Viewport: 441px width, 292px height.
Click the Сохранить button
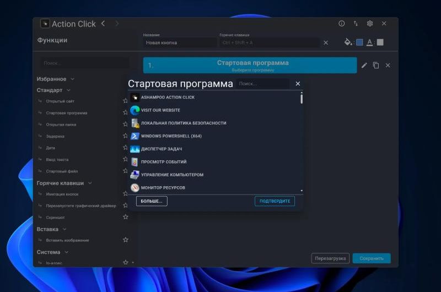point(372,258)
